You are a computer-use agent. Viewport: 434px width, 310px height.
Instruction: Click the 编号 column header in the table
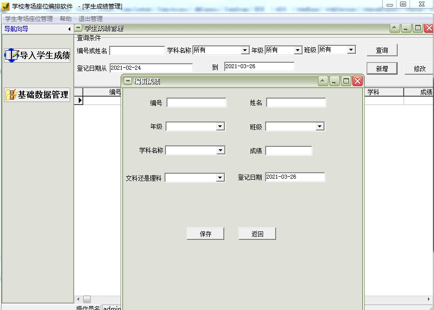tap(102, 92)
